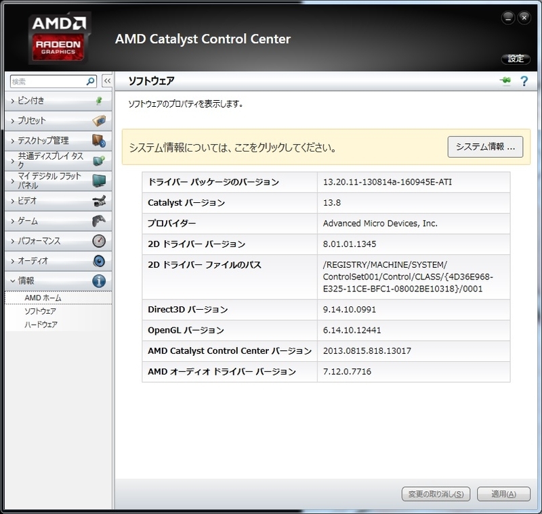Click 2D driver version 8.01.01.1345

tap(350, 244)
